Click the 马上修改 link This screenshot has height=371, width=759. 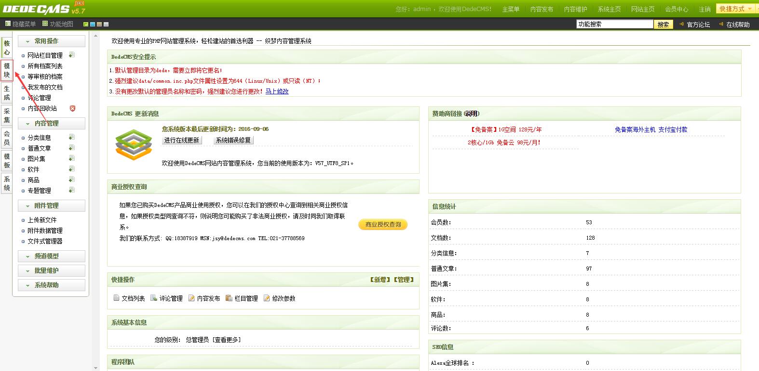277,91
